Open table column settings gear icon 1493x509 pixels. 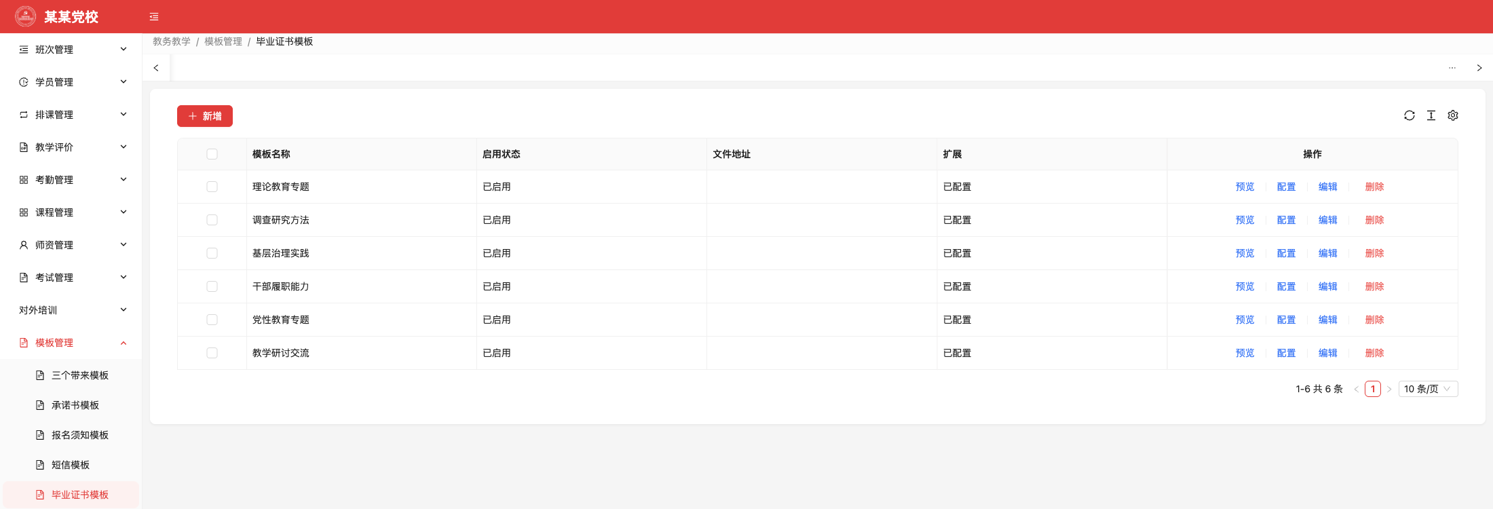coord(1453,115)
